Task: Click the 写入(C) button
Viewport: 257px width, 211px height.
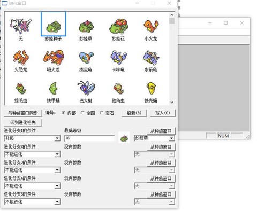Action: (x=163, y=113)
